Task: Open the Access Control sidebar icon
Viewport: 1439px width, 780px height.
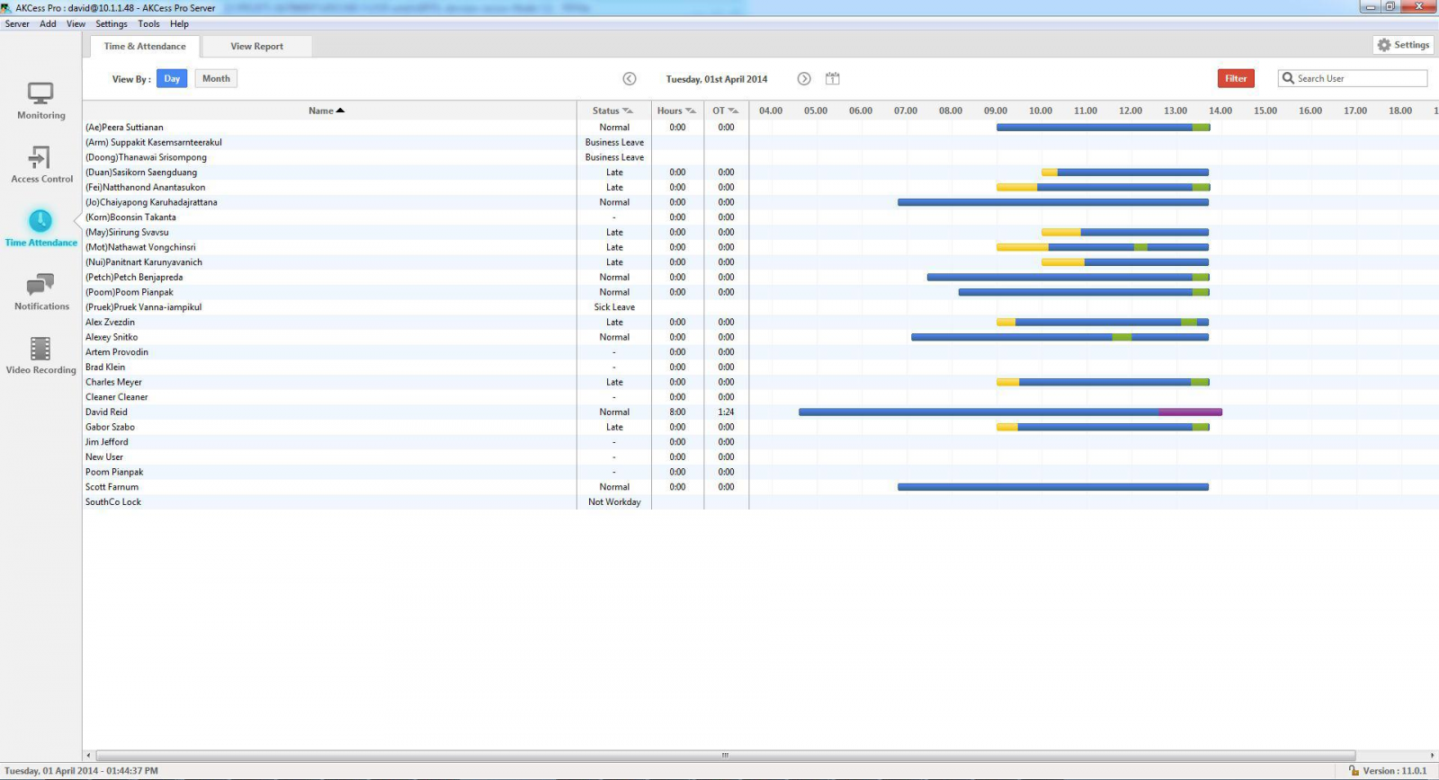Action: tap(40, 158)
